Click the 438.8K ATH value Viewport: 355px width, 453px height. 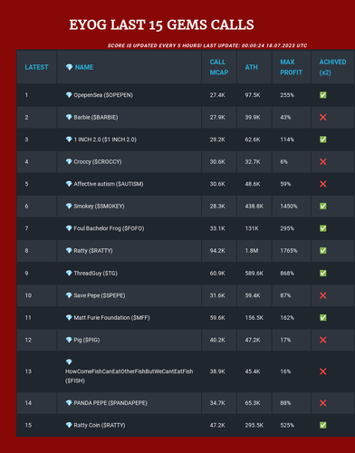(254, 207)
